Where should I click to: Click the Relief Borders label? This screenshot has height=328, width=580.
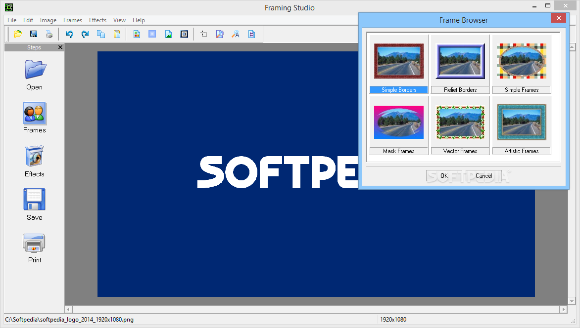tap(460, 90)
